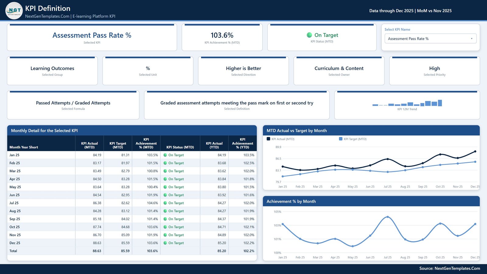The width and height of the screenshot is (487, 274).
Task: Select the Aug 25 row label
Action: click(x=15, y=211)
